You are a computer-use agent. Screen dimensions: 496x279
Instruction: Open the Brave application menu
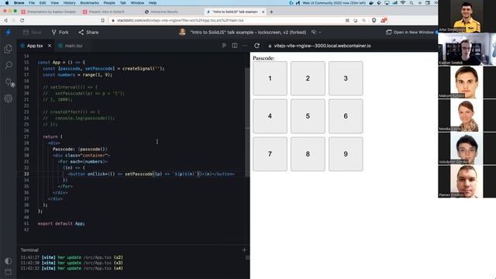coord(19,3)
